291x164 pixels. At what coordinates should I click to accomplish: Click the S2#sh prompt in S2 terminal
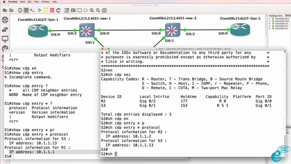(107, 154)
